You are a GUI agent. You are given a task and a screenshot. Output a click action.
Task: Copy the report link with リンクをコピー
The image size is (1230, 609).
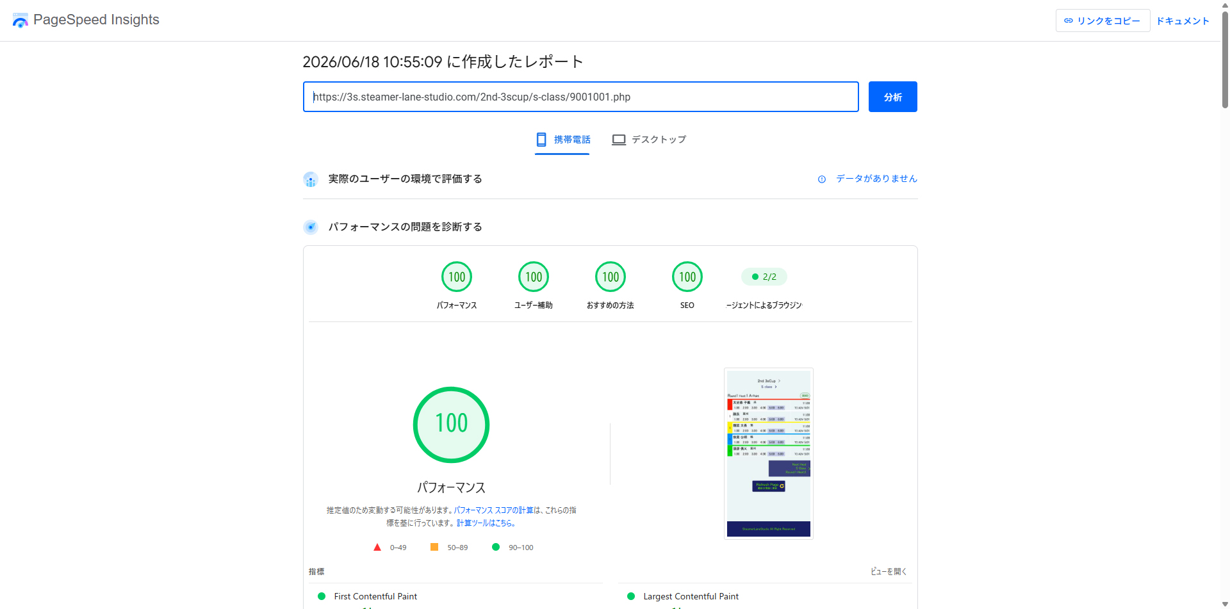1103,20
